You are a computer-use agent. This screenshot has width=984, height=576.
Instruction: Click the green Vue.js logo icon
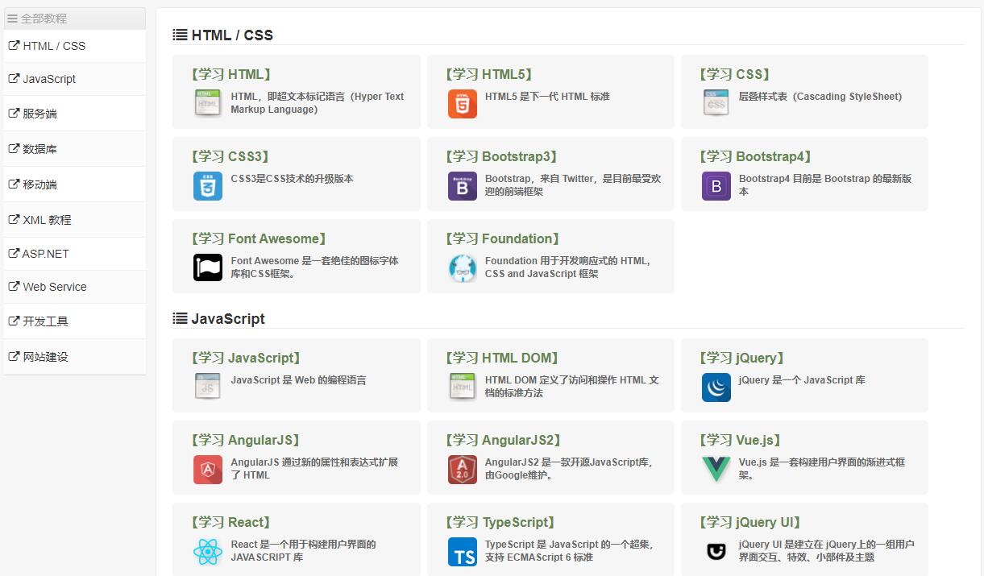(x=716, y=469)
